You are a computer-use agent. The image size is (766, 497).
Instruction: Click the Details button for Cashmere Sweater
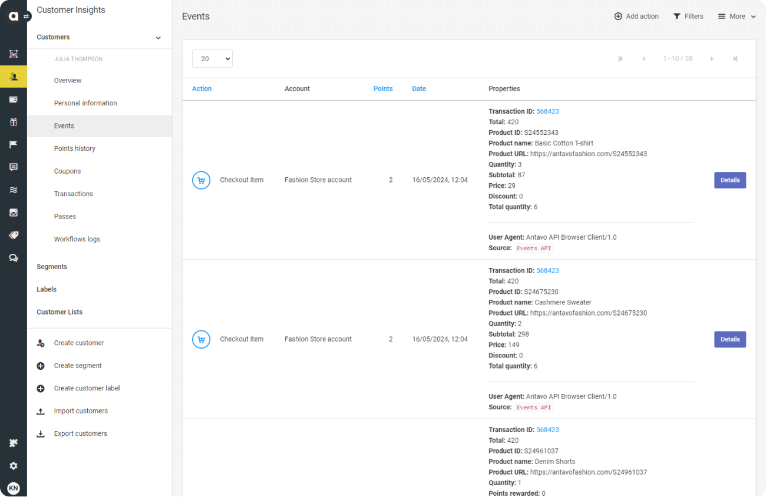[x=730, y=339]
